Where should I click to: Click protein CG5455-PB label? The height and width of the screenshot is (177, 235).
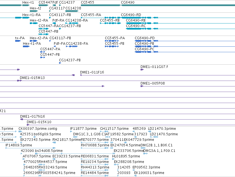(115, 43)
